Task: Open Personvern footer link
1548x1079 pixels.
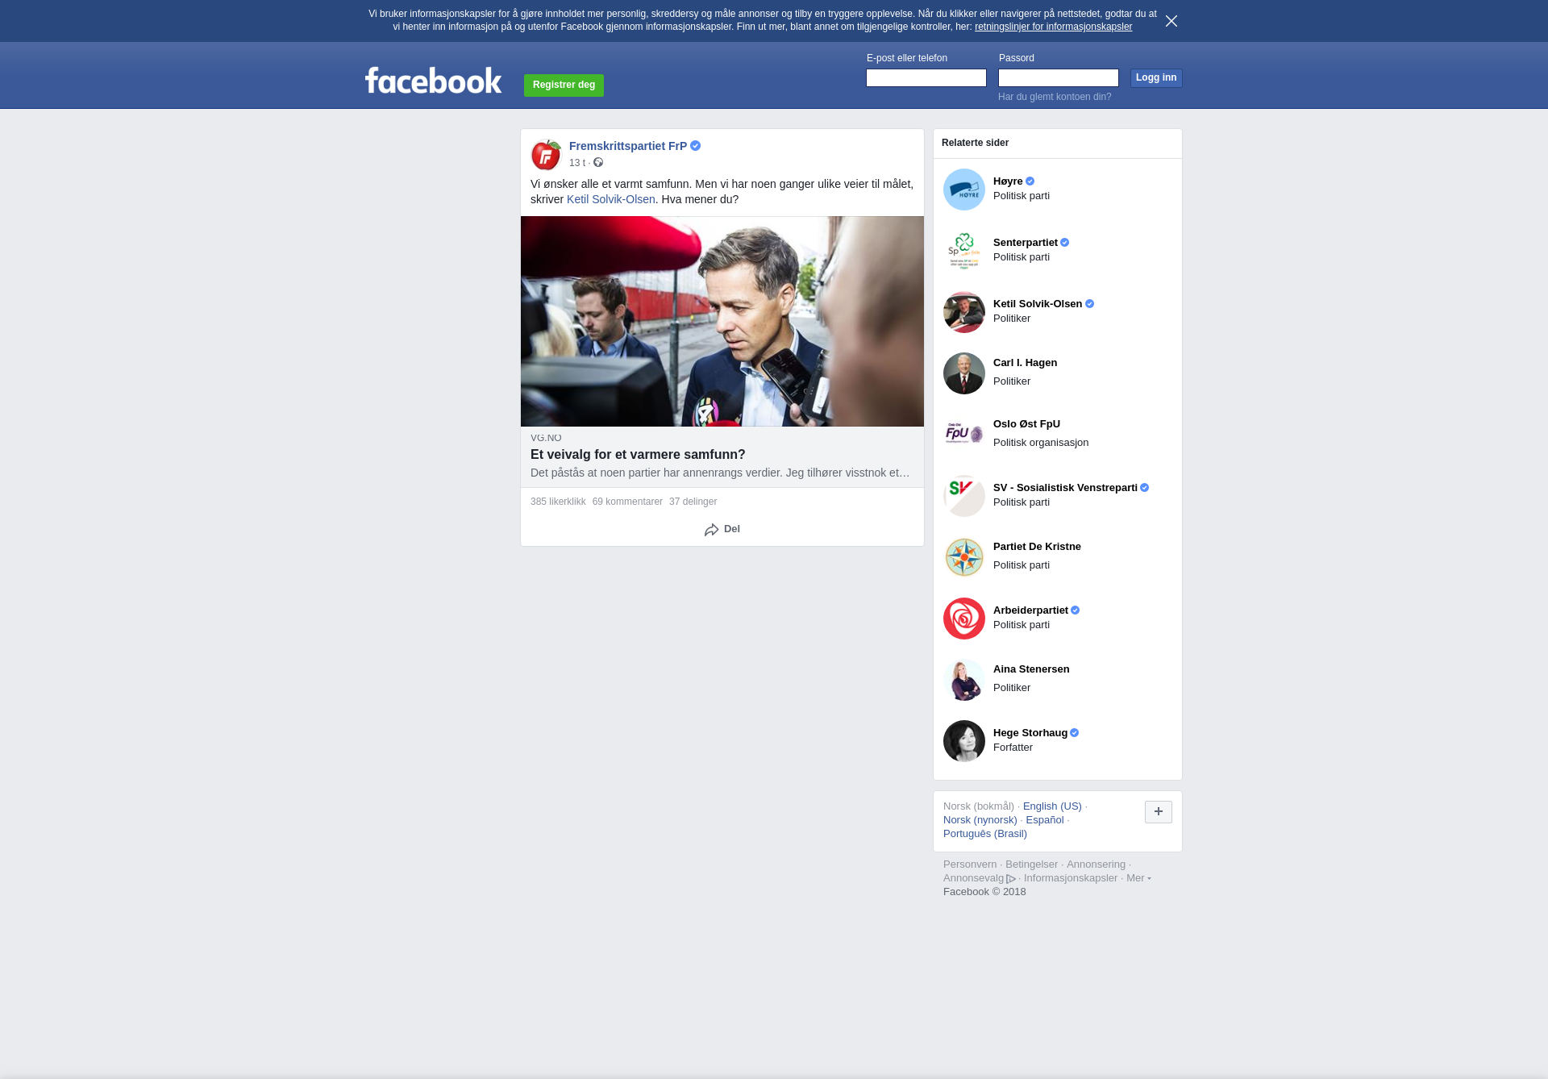Action: [x=970, y=864]
